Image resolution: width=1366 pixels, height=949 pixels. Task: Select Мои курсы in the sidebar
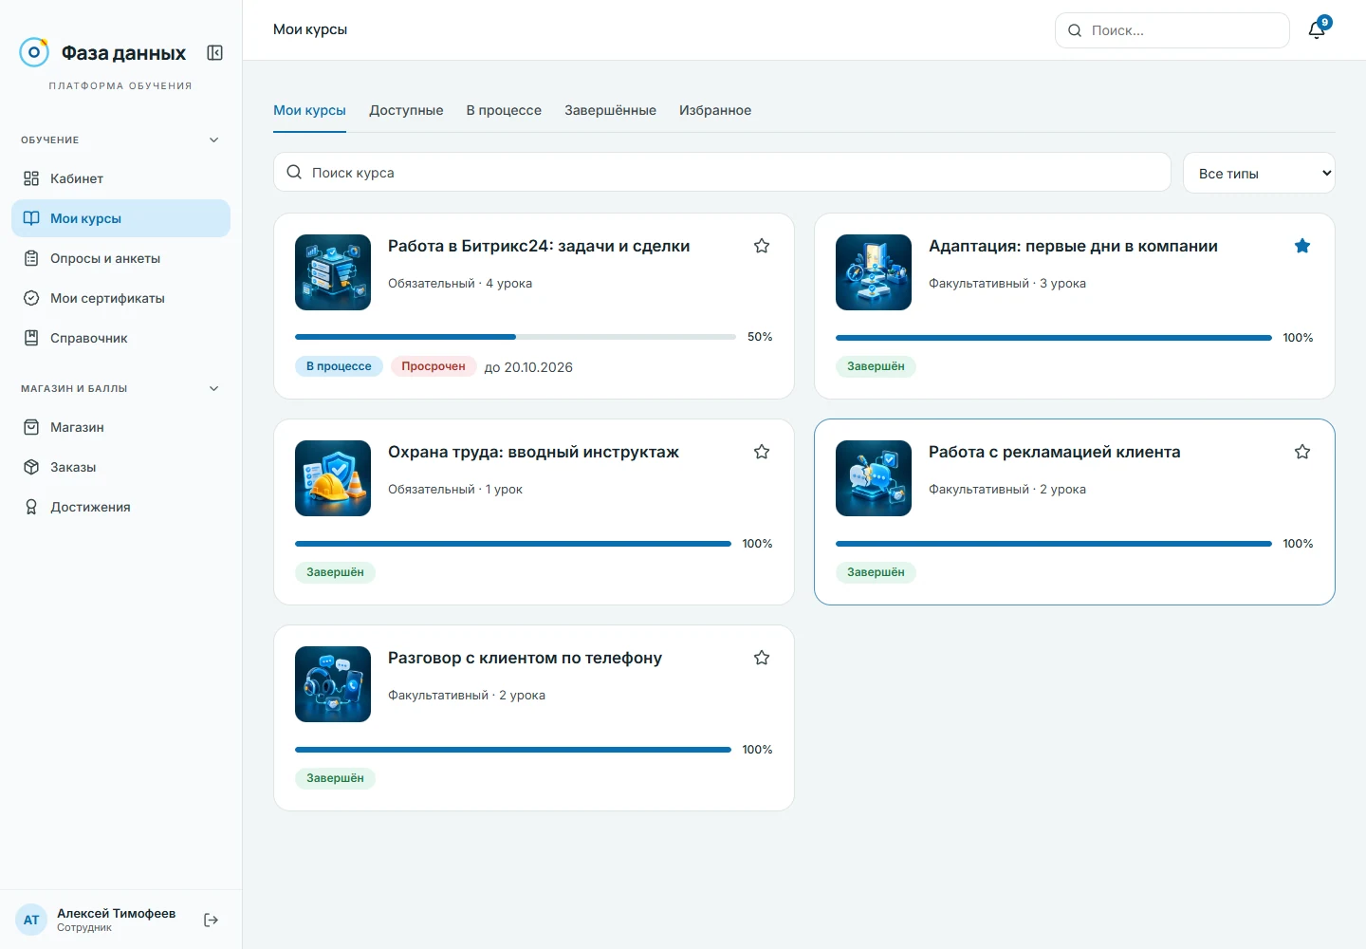(x=120, y=218)
